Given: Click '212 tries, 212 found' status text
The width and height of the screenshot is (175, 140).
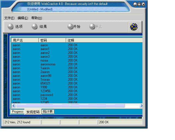Looking at the screenshot, I should coord(17,122).
